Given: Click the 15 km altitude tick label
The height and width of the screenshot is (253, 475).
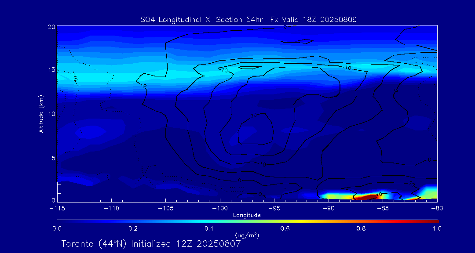Looking at the screenshot, I should point(51,70).
